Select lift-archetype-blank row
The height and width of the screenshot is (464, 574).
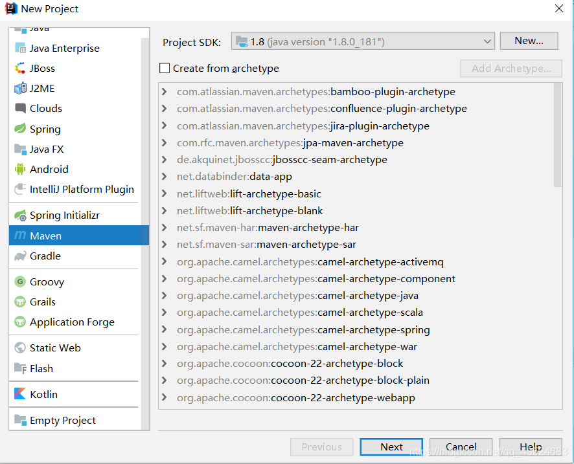(x=356, y=210)
